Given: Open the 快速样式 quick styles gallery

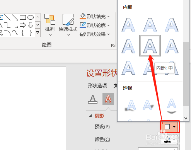Looking at the screenshot, I should (x=68, y=25).
